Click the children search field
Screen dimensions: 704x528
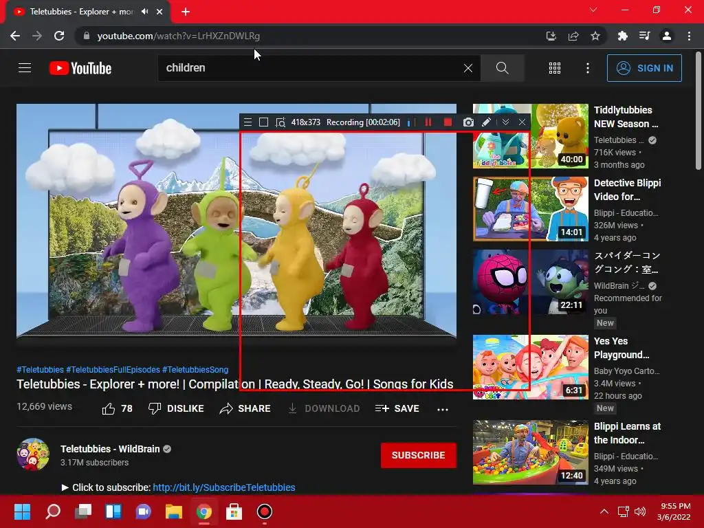click(x=310, y=68)
